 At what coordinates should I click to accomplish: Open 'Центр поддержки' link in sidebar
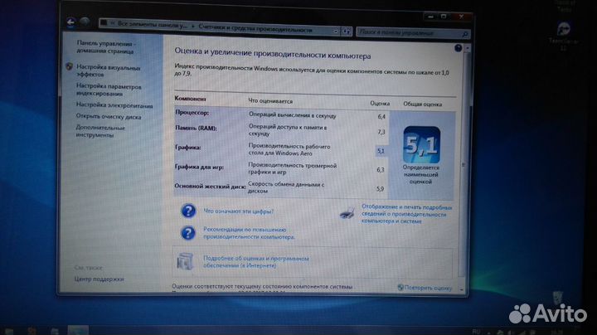tap(99, 279)
